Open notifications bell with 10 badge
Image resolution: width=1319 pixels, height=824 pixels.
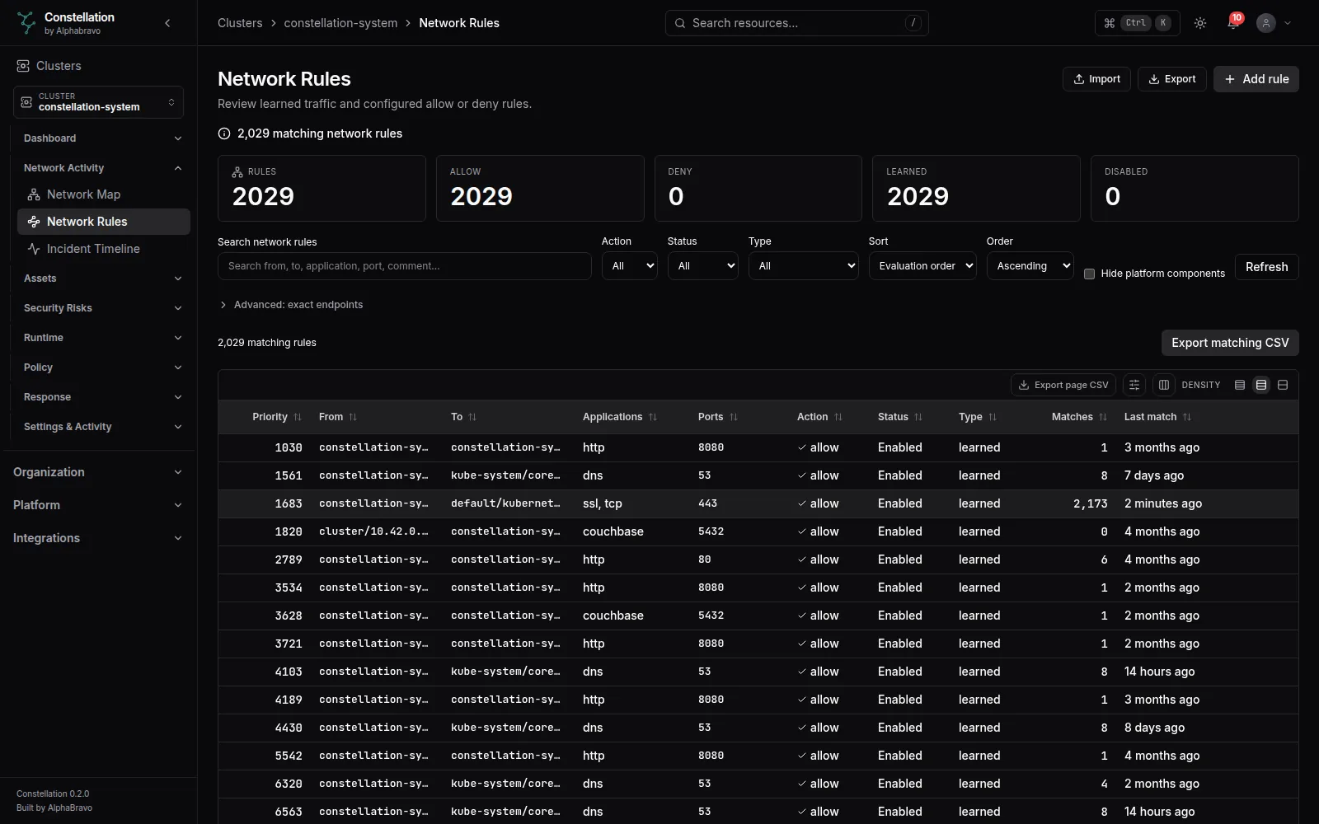point(1233,22)
